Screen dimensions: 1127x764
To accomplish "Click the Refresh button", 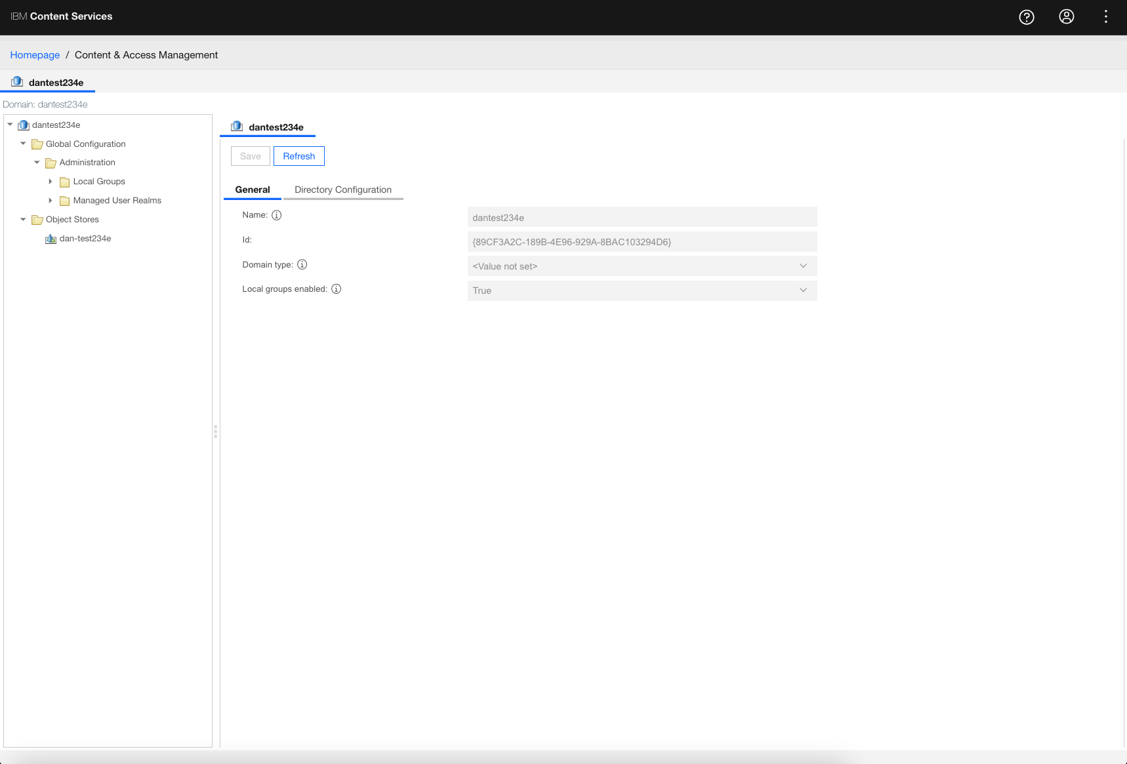I will [x=299, y=156].
